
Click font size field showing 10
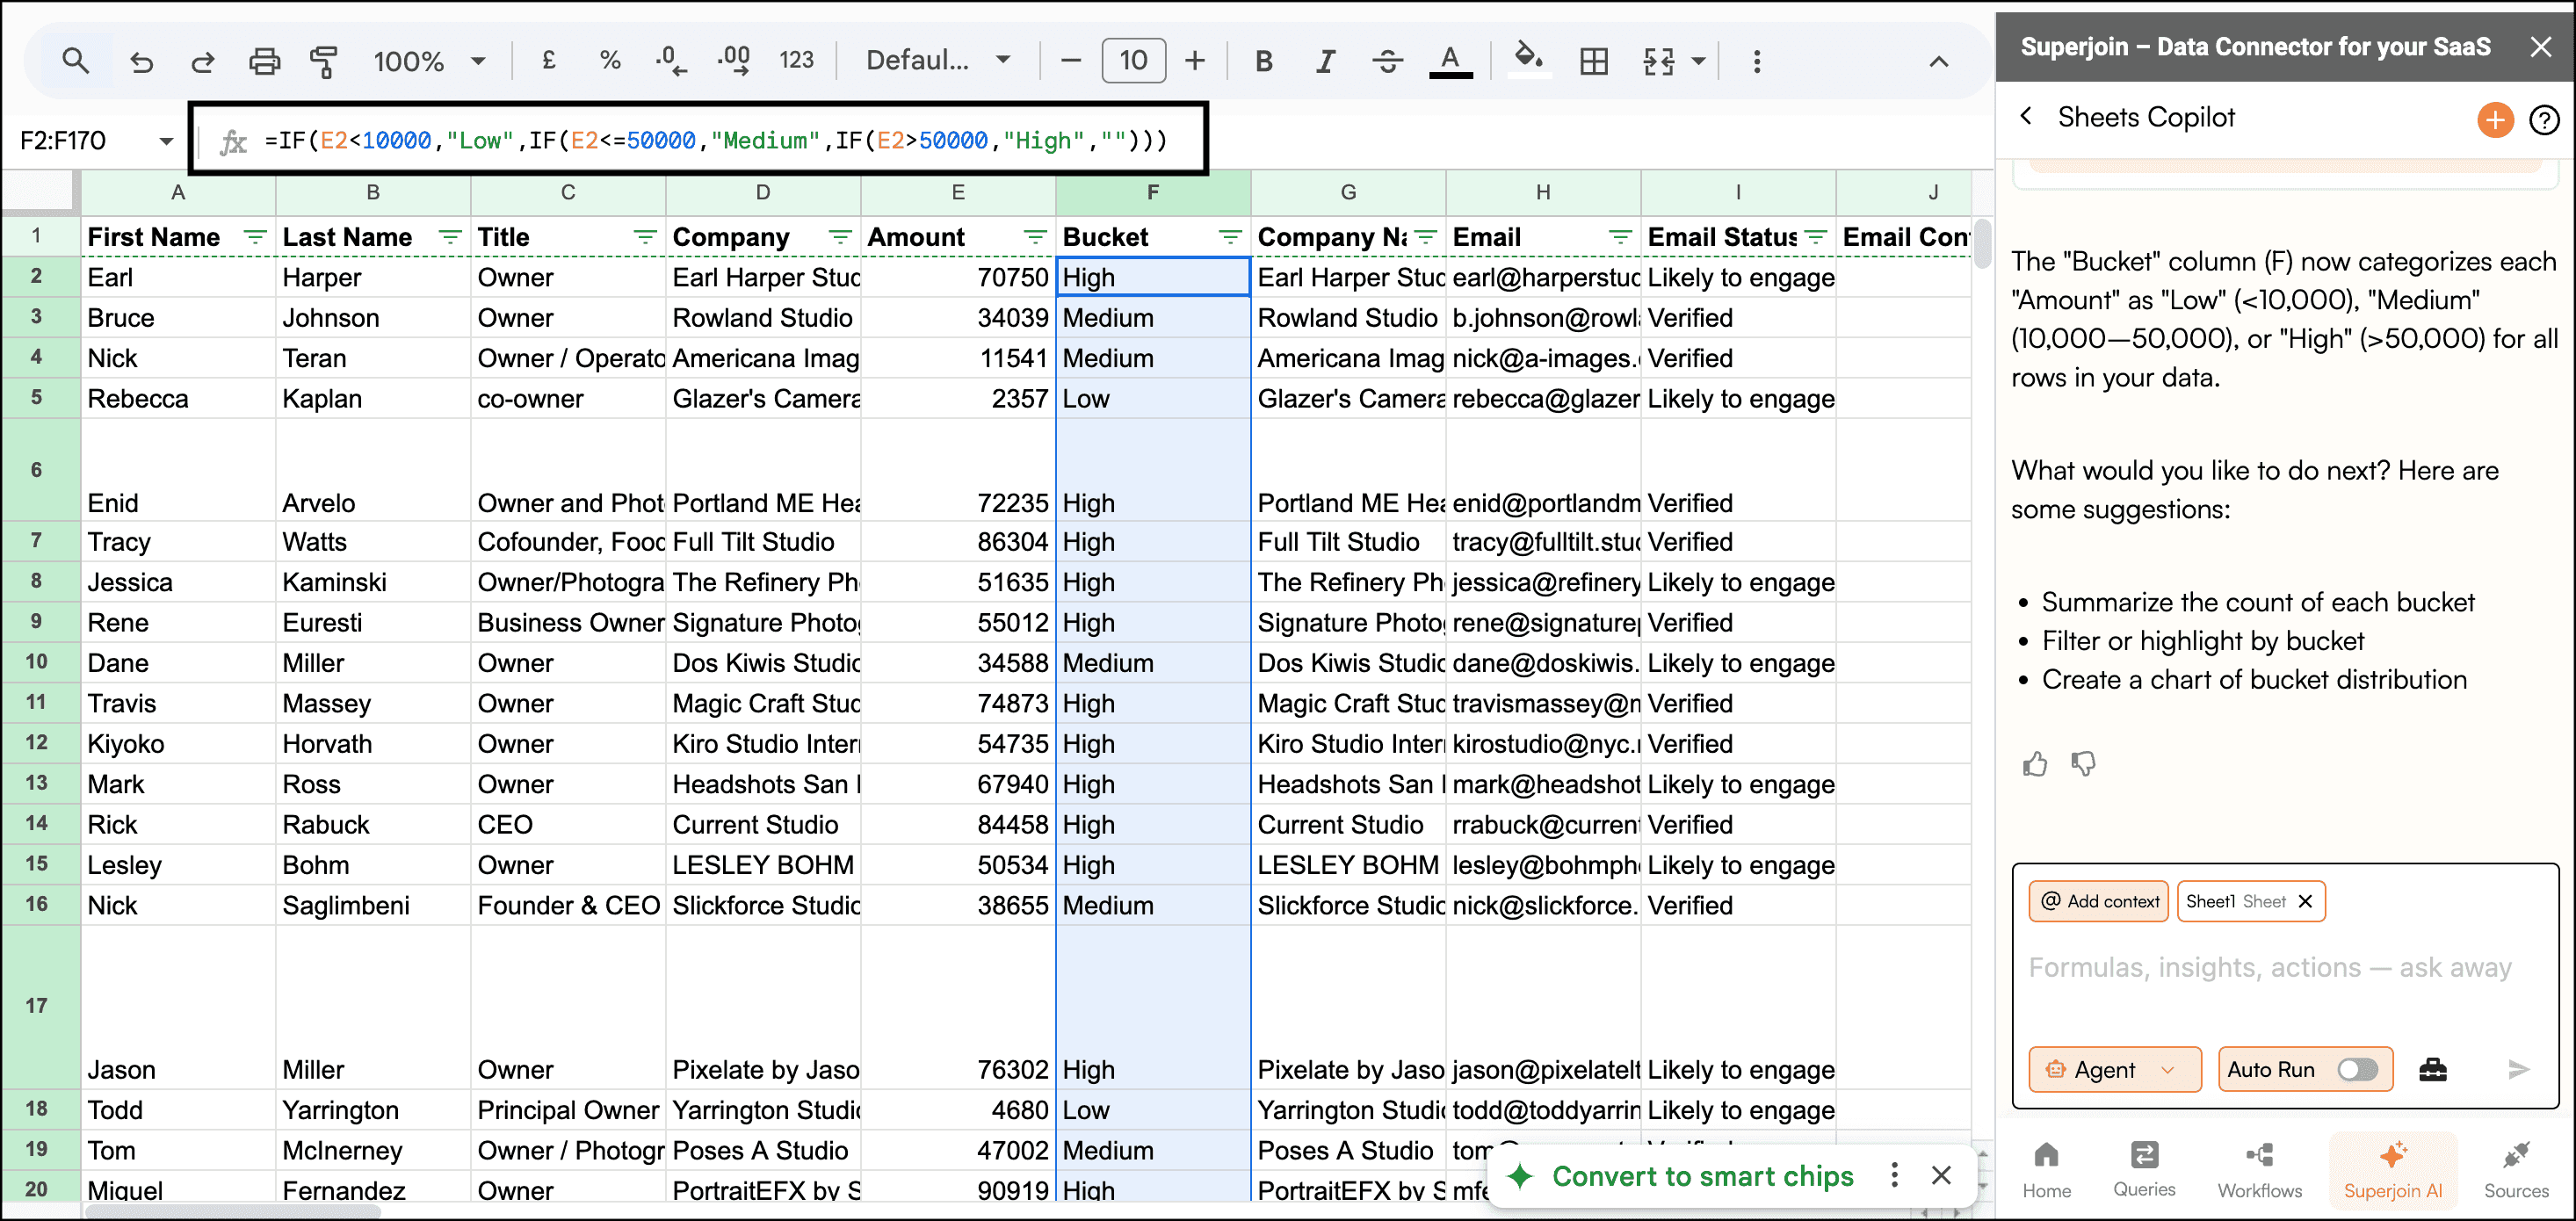pos(1133,61)
